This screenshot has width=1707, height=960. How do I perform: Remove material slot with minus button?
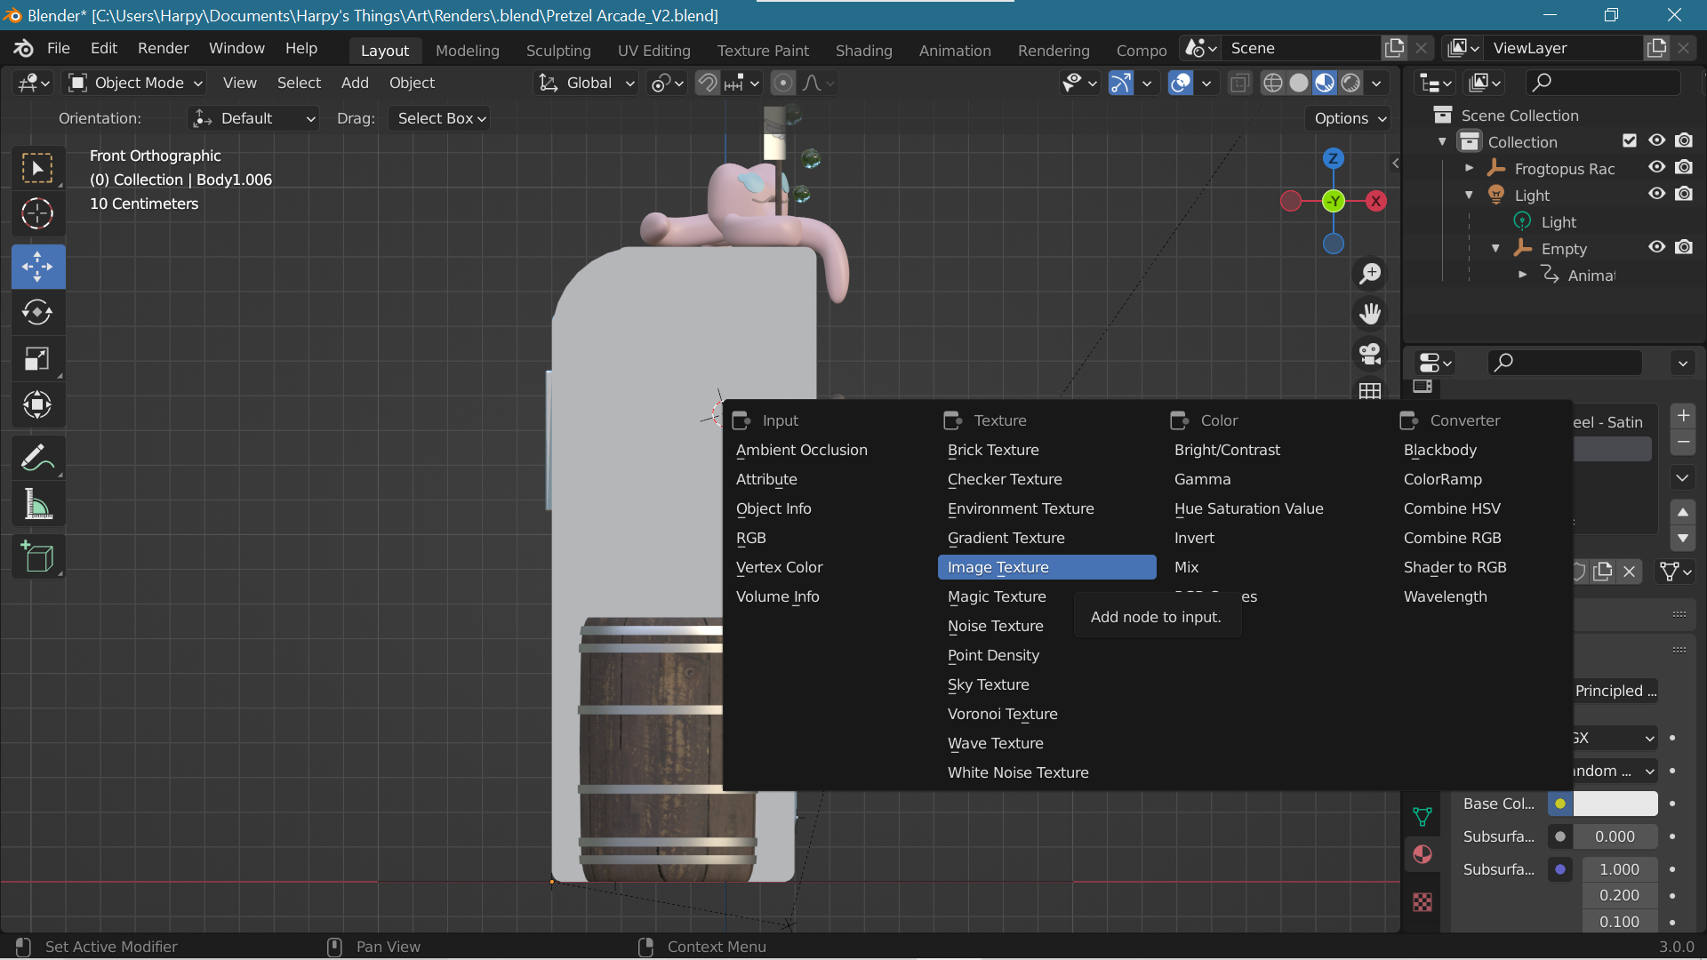1683,443
